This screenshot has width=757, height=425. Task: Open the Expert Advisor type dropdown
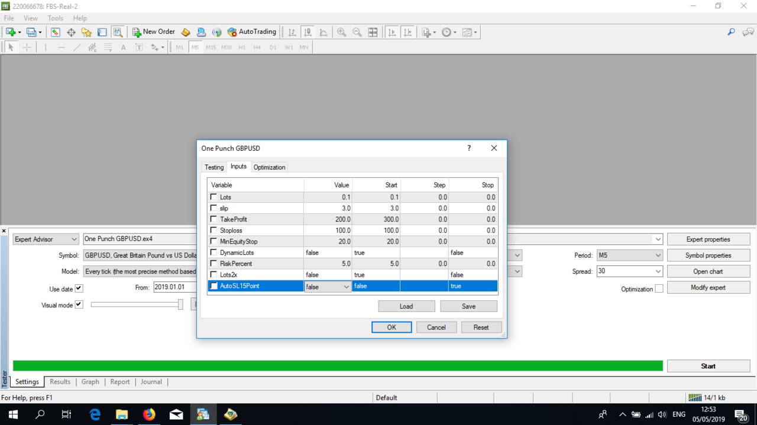point(46,239)
